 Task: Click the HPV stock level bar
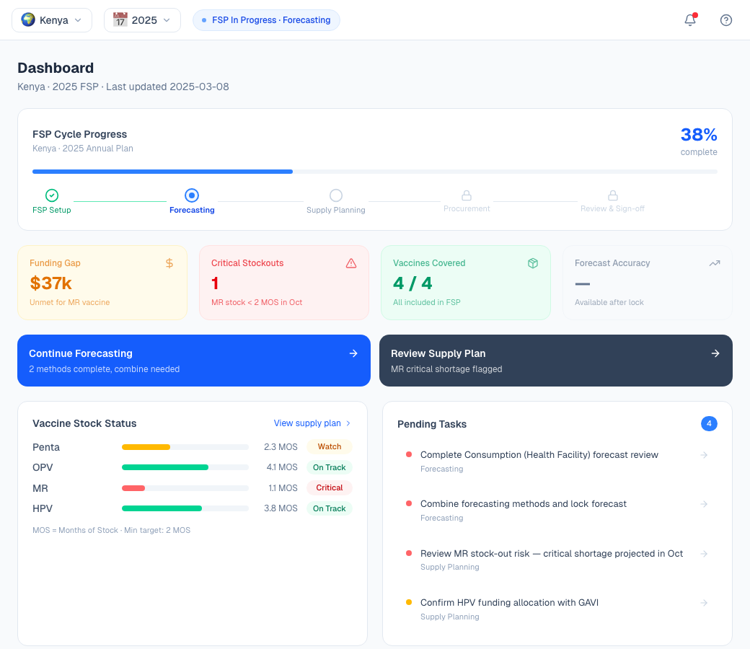click(x=185, y=508)
